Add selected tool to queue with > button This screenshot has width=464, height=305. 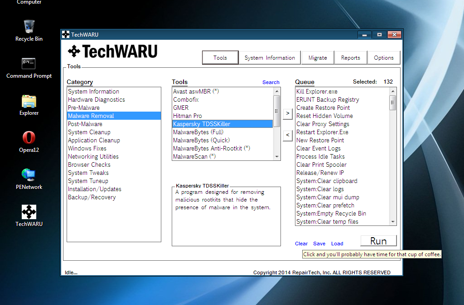tap(288, 113)
